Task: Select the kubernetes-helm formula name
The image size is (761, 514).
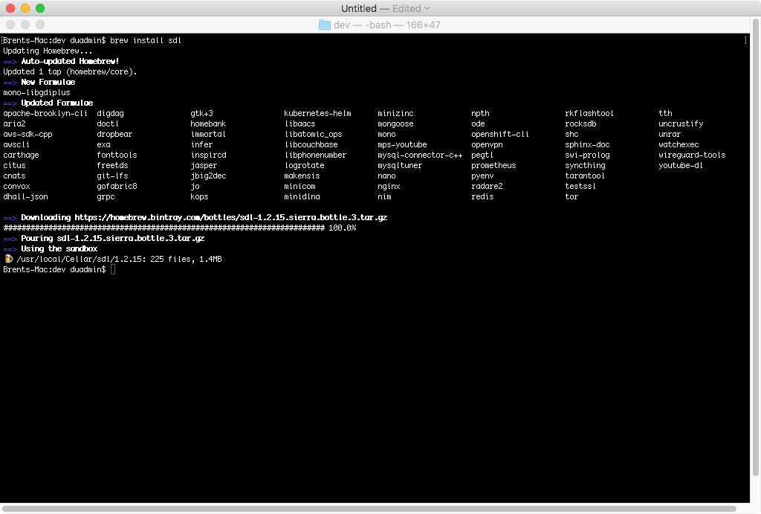Action: (x=317, y=113)
